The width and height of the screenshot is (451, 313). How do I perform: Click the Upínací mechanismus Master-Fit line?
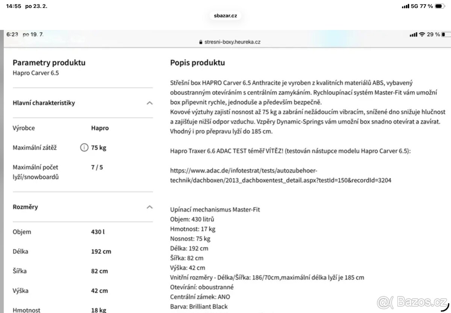pos(215,209)
